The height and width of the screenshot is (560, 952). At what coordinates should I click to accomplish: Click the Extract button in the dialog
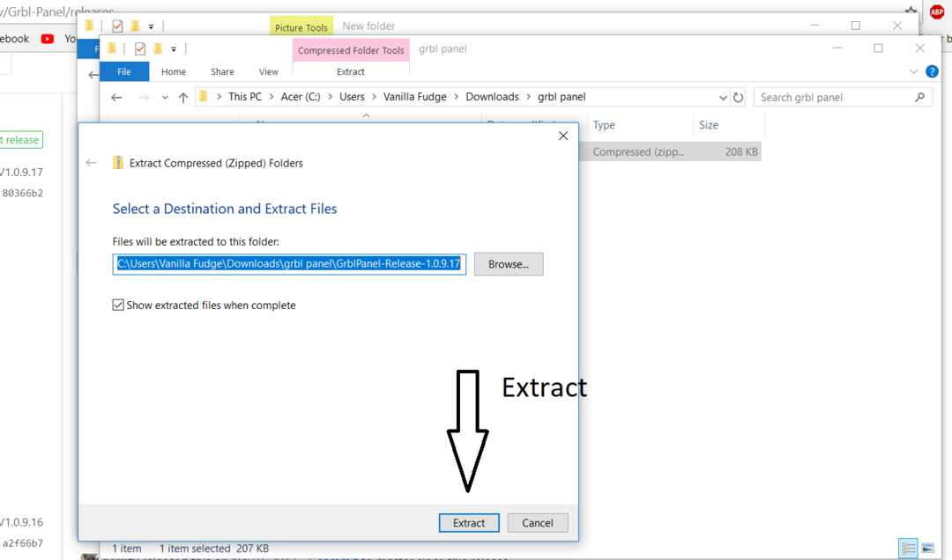point(469,523)
